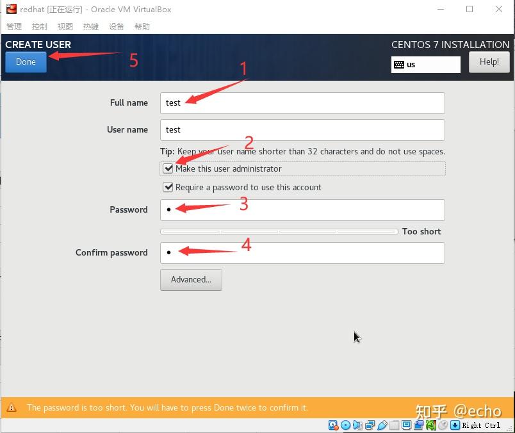Image resolution: width=515 pixels, height=433 pixels.
Task: Click the password strength meter bar
Action: pos(280,231)
